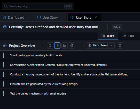Image resolution: width=140 pixels, height=109 pixels.
Task: Click the CtrlK shortcut badge
Action: coord(68,6)
